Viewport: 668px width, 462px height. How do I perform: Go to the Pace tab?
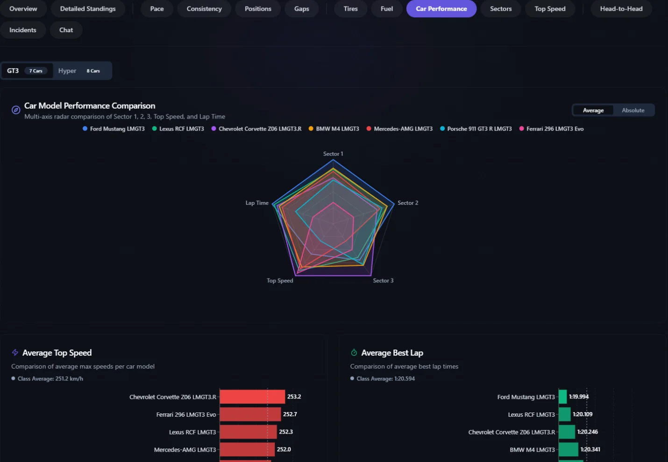pyautogui.click(x=157, y=9)
